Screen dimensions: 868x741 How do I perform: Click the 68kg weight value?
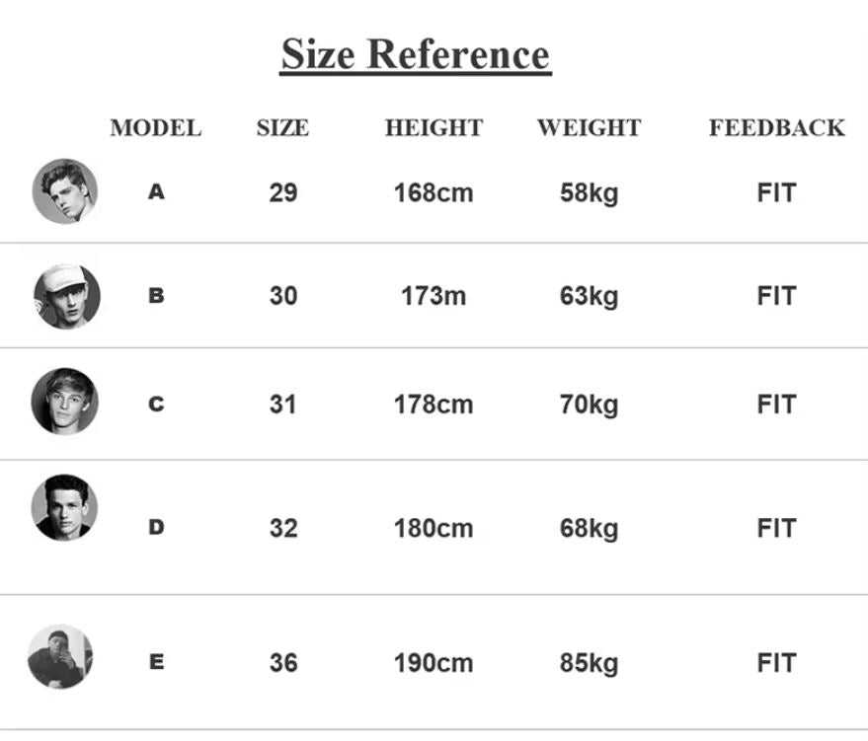[x=589, y=528]
